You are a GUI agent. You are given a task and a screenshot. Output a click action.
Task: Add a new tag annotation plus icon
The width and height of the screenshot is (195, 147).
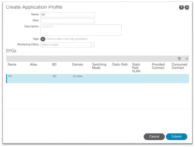pyautogui.click(x=43, y=39)
